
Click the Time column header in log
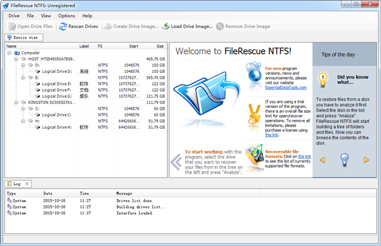tap(96, 193)
